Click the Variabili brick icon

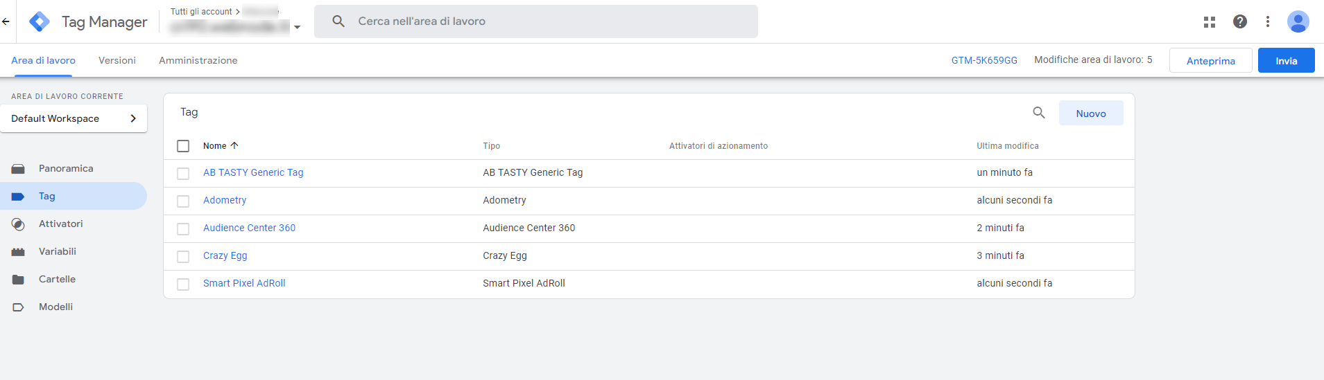[x=18, y=252]
